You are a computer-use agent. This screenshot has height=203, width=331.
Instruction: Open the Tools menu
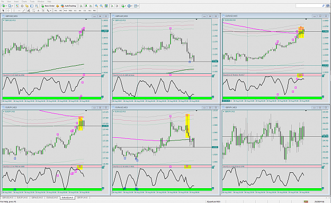point(32,2)
